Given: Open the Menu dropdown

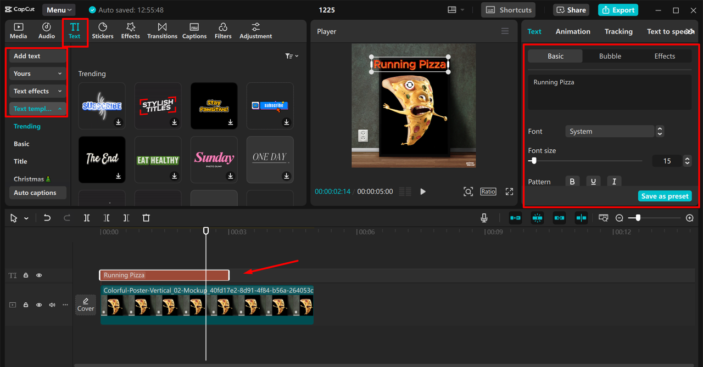Looking at the screenshot, I should pyautogui.click(x=59, y=10).
